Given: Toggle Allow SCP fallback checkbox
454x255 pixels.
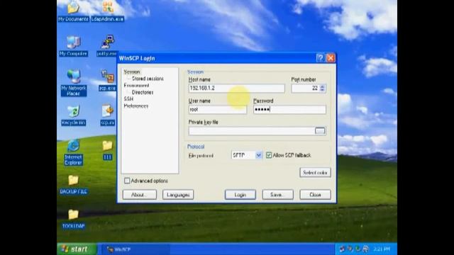Looking at the screenshot, I should tap(269, 155).
